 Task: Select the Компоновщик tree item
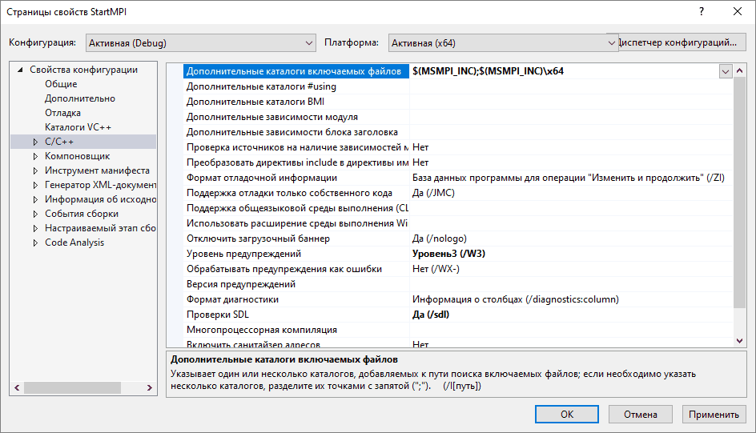click(x=77, y=156)
